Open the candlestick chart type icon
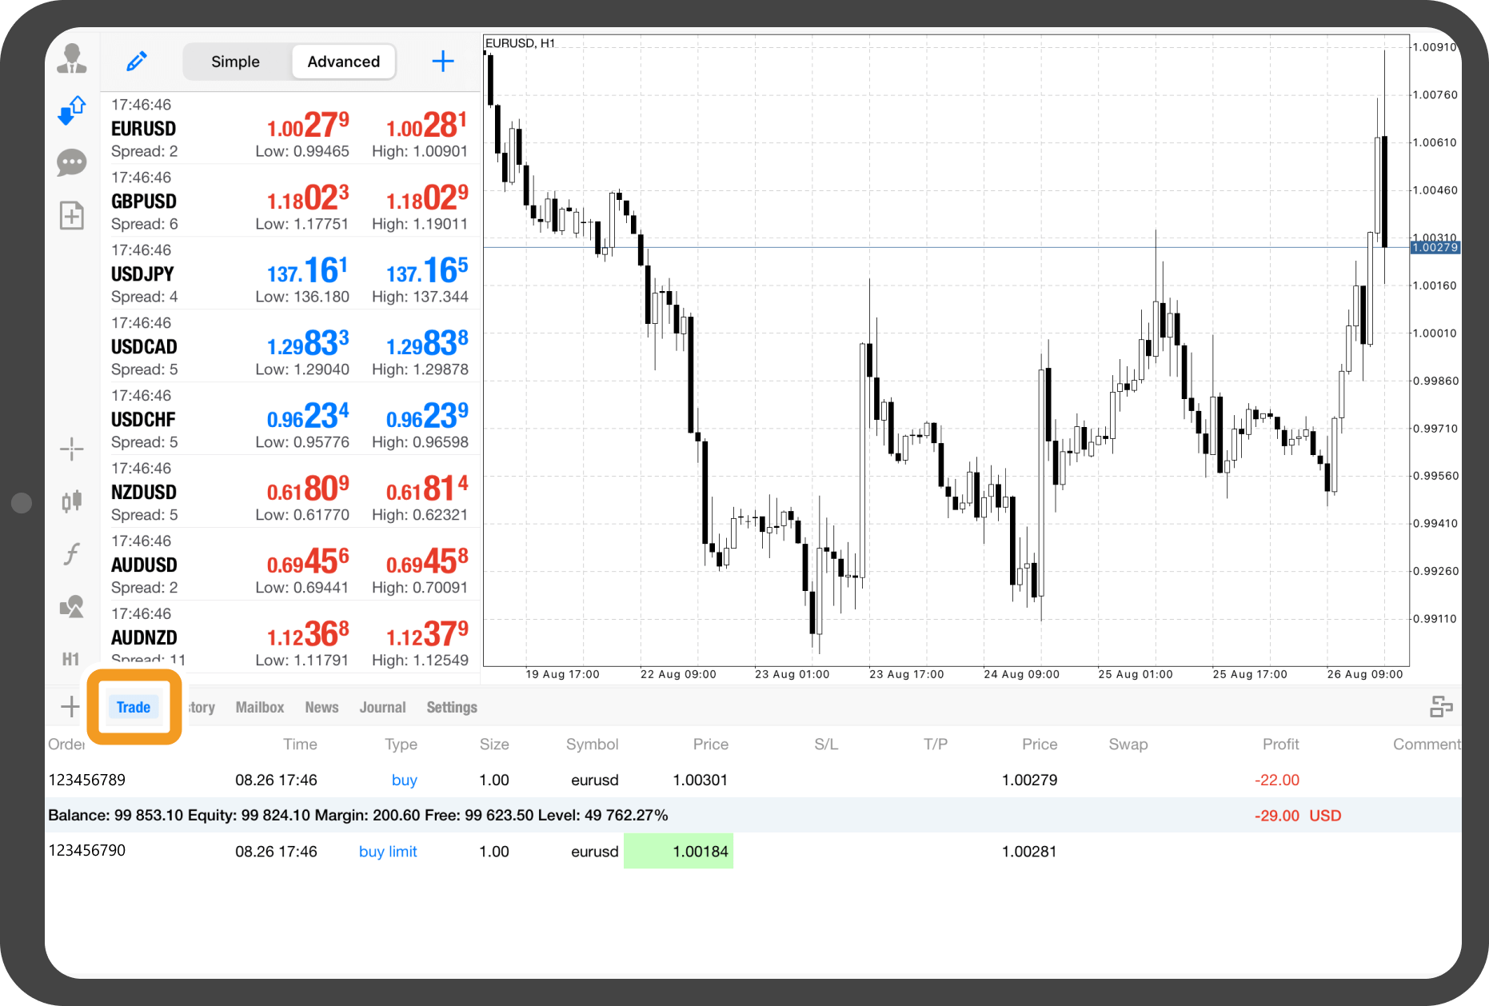The height and width of the screenshot is (1006, 1489). coord(72,501)
